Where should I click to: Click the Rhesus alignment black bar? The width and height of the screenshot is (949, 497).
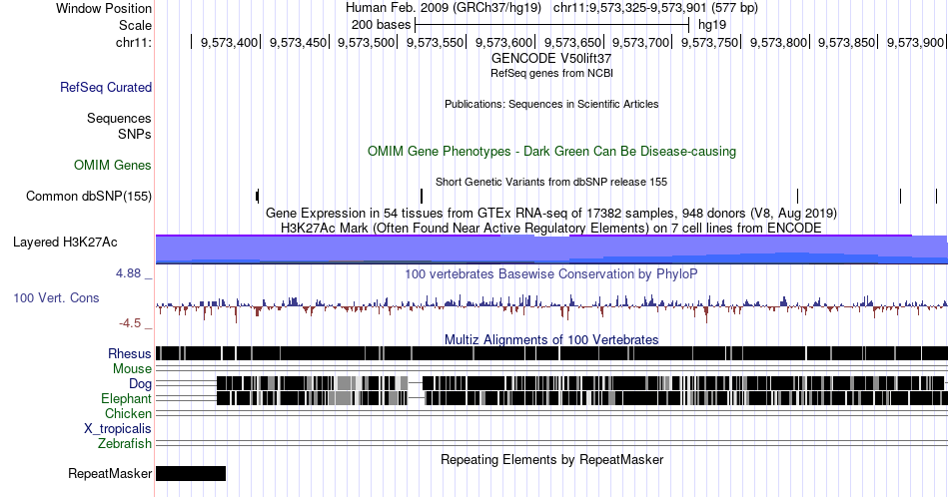point(551,353)
